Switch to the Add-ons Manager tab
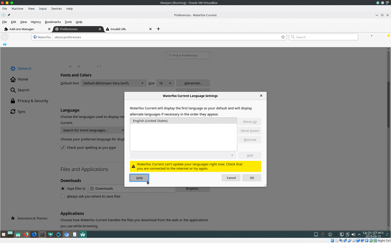Image resolution: width=391 pixels, height=243 pixels. pos(27,29)
